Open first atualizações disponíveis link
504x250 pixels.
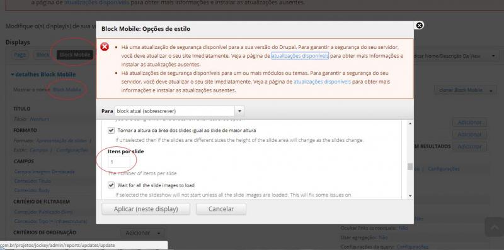point(300,56)
